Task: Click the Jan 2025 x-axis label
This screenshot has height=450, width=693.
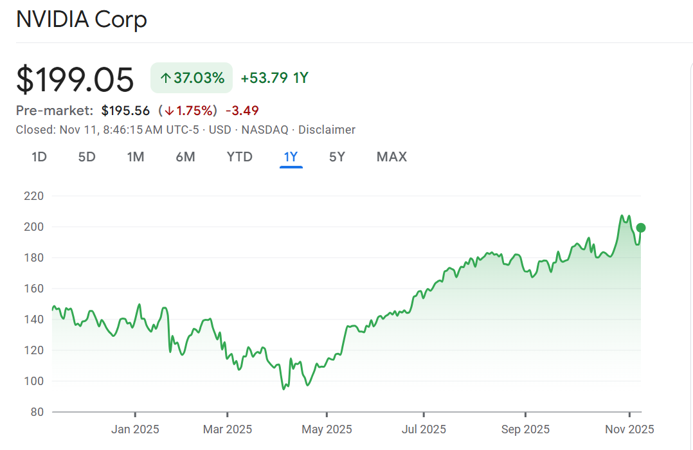Action: point(135,429)
